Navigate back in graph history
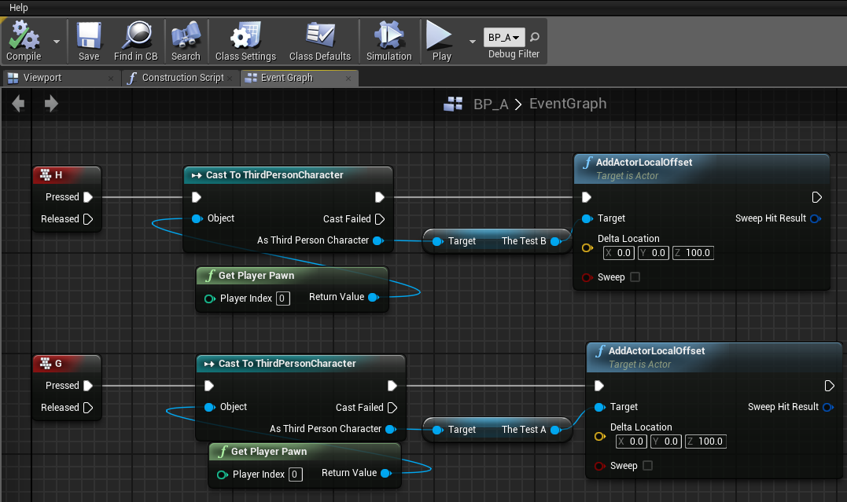Viewport: 847px width, 502px height. click(18, 103)
